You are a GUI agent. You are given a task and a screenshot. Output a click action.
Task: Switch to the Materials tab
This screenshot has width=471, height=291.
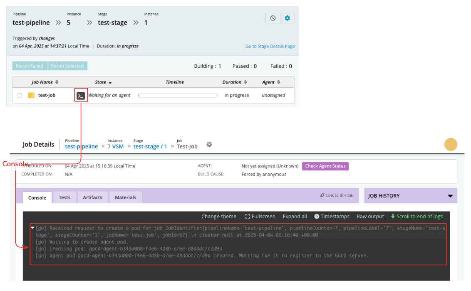click(x=126, y=197)
